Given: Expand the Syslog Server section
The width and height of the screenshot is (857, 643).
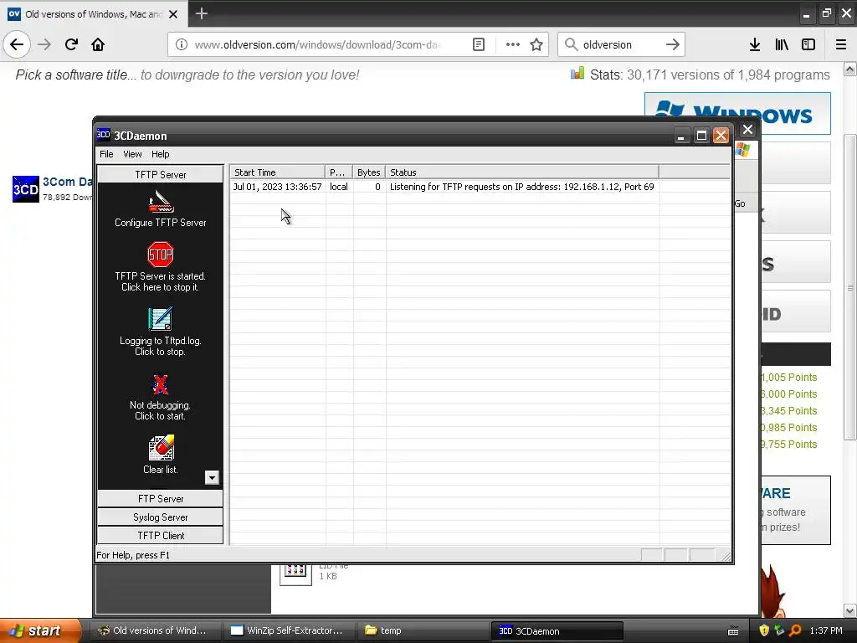Looking at the screenshot, I should pos(160,517).
